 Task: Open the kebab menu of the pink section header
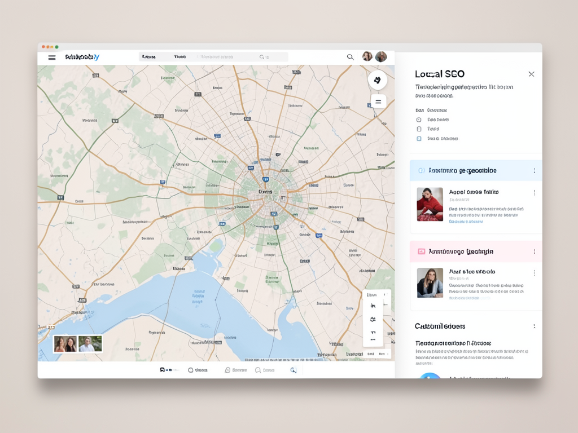[535, 251]
